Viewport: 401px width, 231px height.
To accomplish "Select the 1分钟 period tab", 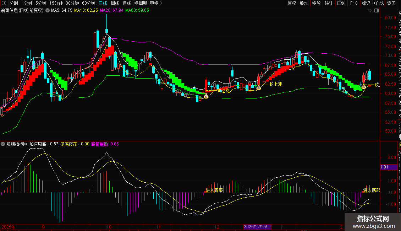I will [x=27, y=3].
